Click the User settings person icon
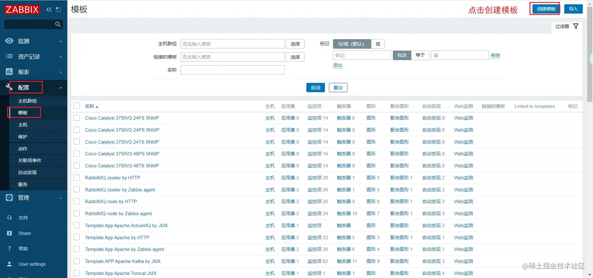This screenshot has width=593, height=278. click(9, 264)
